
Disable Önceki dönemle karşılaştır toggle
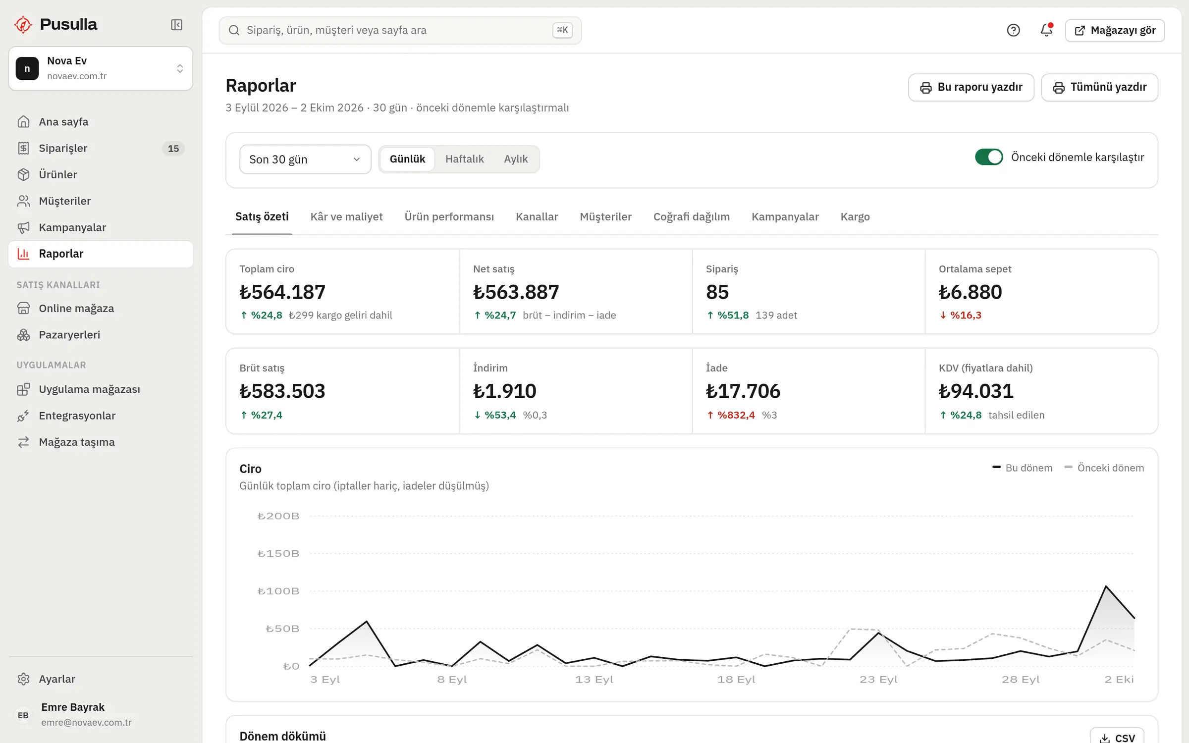coord(988,157)
